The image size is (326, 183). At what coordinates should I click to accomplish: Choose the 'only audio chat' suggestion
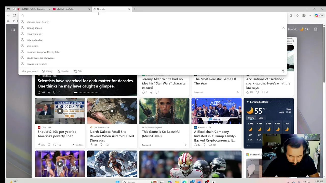point(152,40)
